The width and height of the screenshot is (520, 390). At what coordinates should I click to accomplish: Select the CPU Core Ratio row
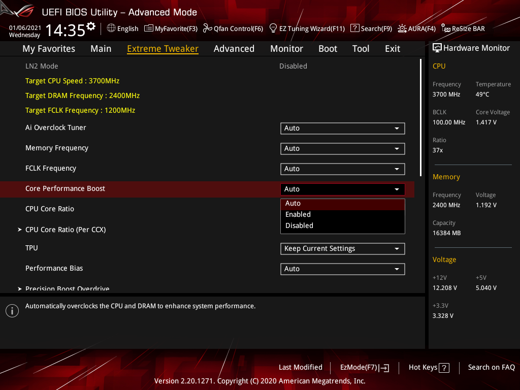tap(207, 209)
